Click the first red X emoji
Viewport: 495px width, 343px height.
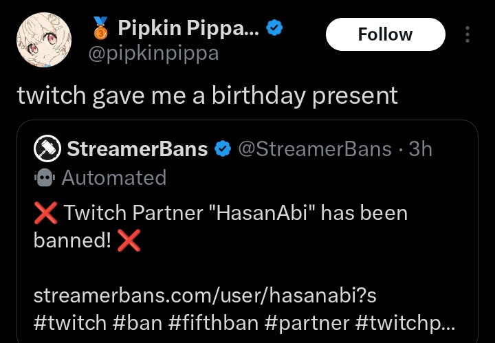click(x=45, y=214)
